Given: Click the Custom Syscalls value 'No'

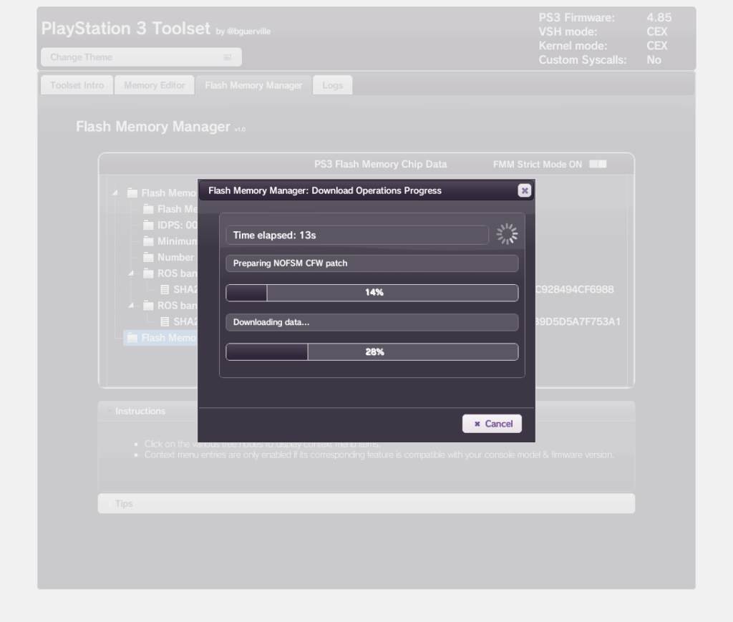Looking at the screenshot, I should coord(654,60).
